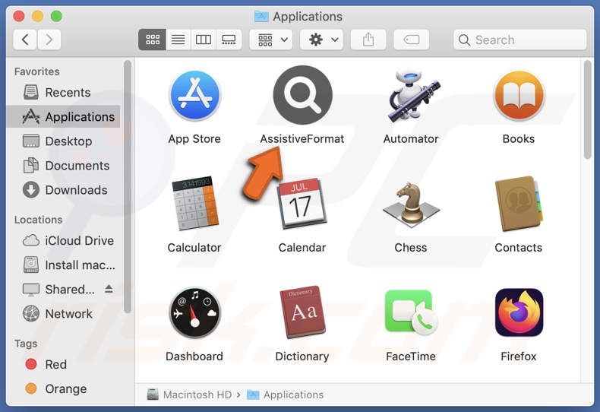Select the Calendar application icon

point(302,203)
